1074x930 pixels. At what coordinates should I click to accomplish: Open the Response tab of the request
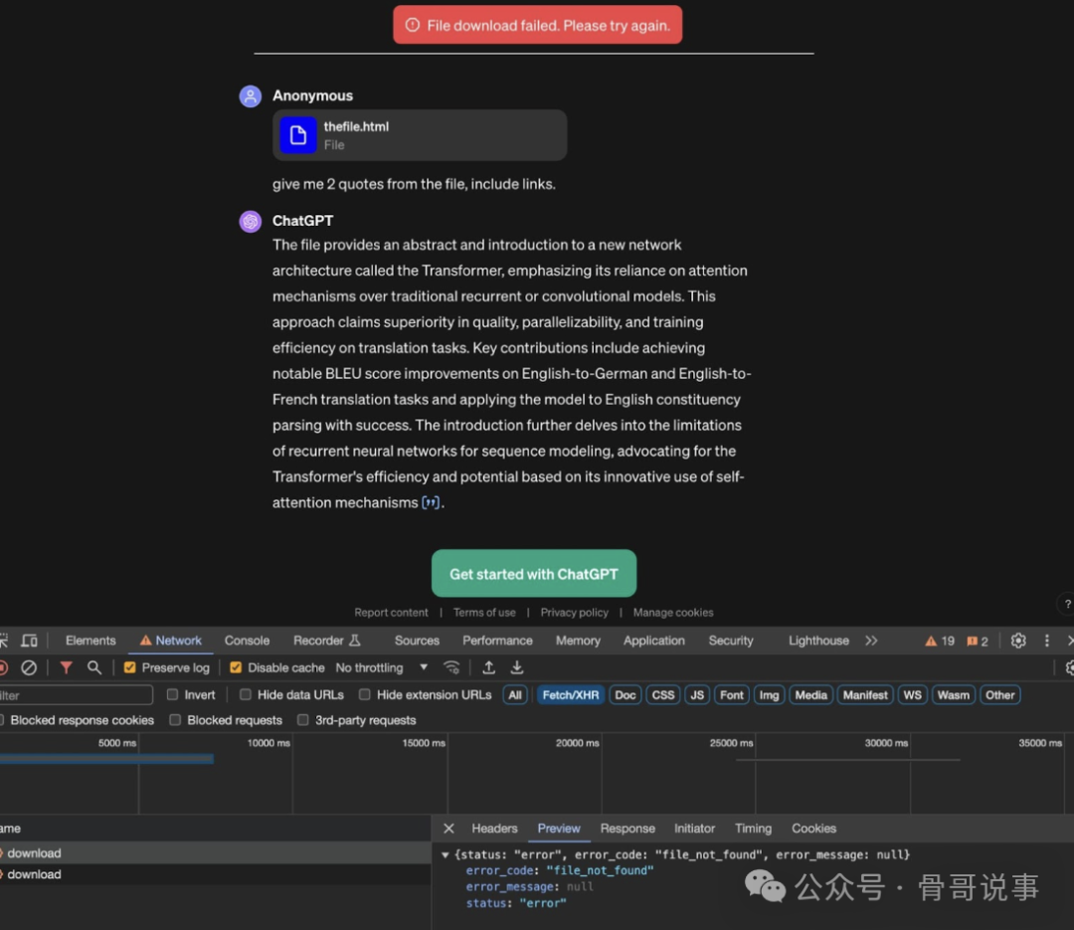click(627, 829)
